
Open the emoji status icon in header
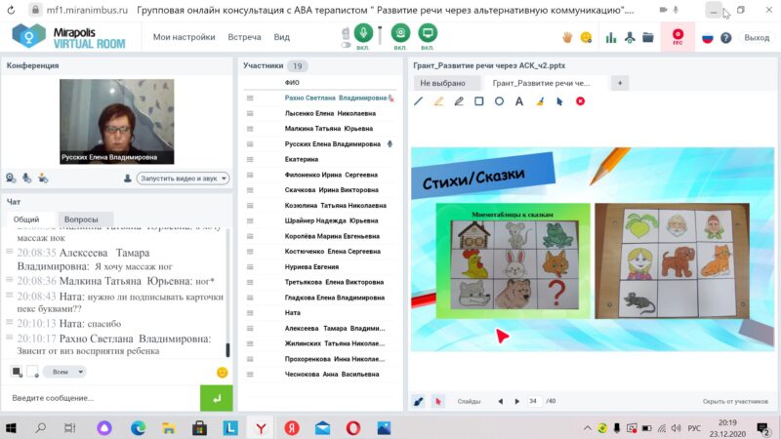(x=587, y=37)
